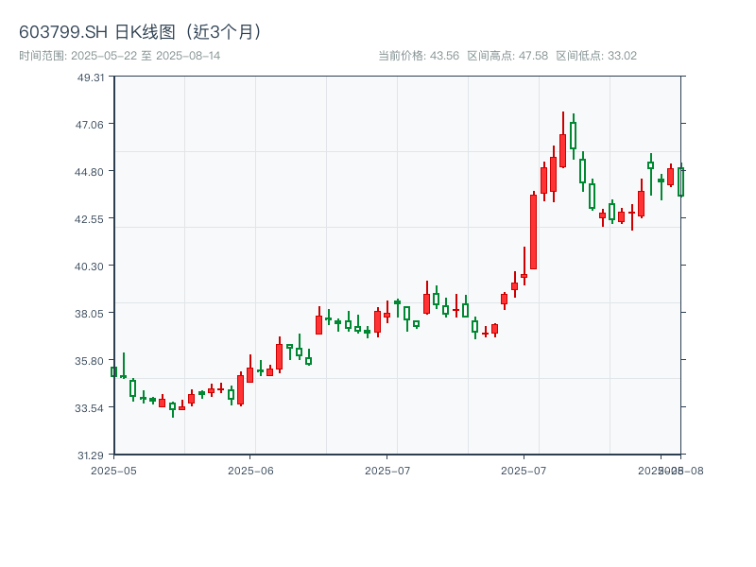Click the 区间低点: 33.02 label
This screenshot has width=756, height=567.
click(x=596, y=56)
